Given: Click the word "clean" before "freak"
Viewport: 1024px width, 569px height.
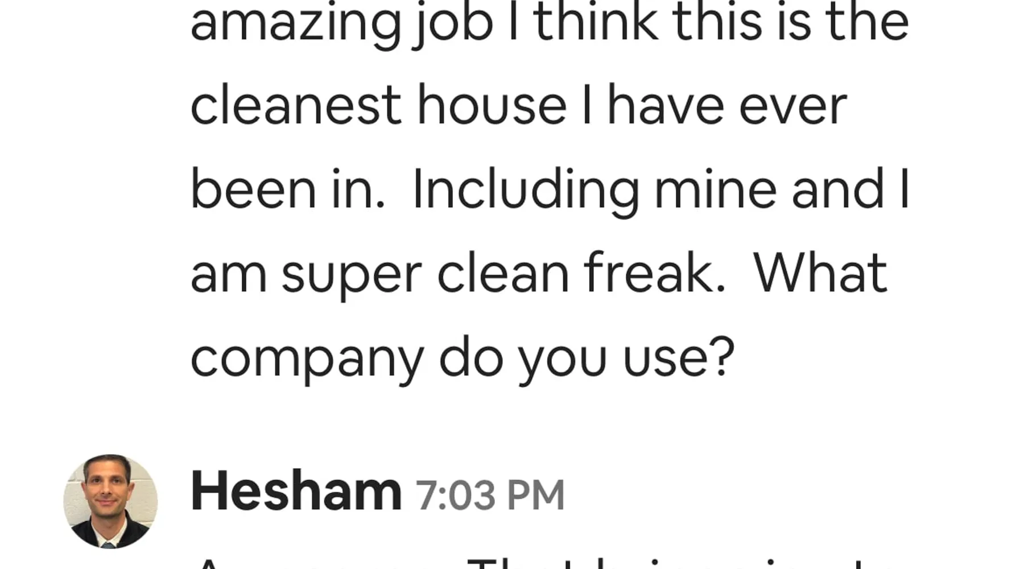Looking at the screenshot, I should [x=503, y=274].
